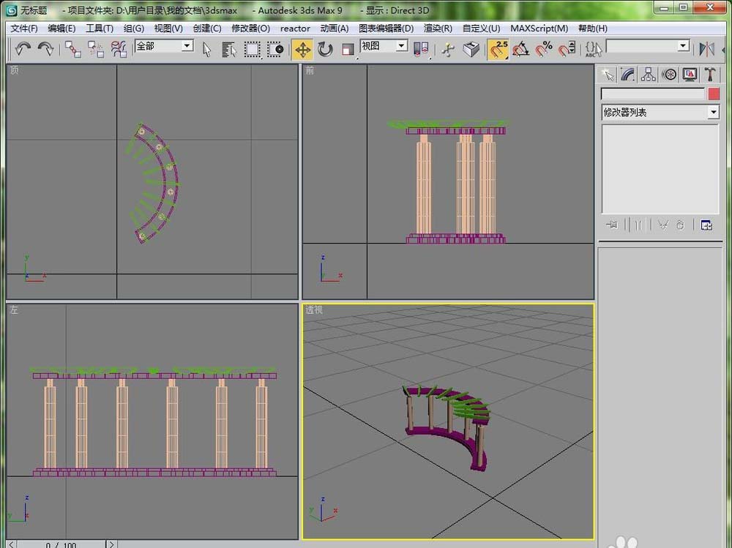Screen dimensions: 732x548
Task: Toggle Spinner Snap
Action: [567, 49]
